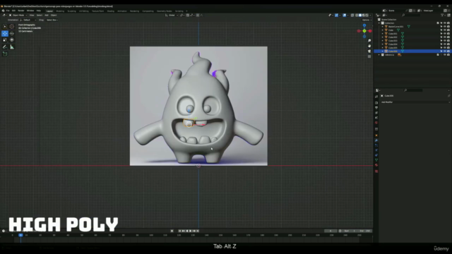Select Cube.004 in the outliner
This screenshot has width=452, height=254.
[393, 44]
